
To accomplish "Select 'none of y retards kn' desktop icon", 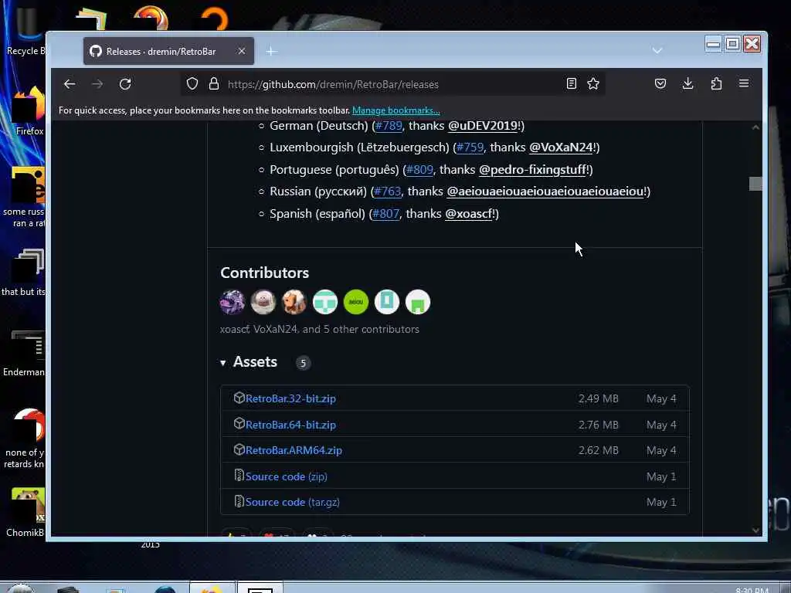I will tap(25, 439).
